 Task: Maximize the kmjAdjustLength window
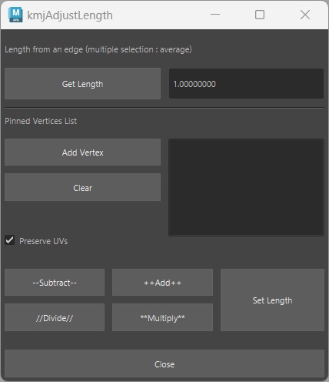(x=260, y=15)
